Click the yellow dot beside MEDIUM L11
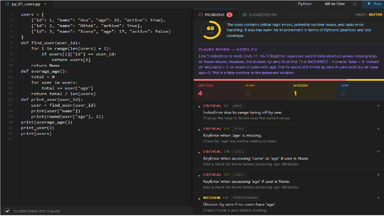384x216 pixels. pyautogui.click(x=199, y=199)
